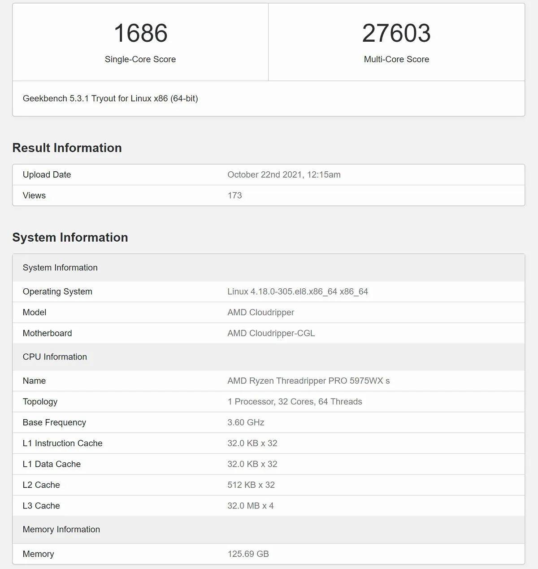The height and width of the screenshot is (569, 538).
Task: Select the CPU Name row label
Action: 34,381
